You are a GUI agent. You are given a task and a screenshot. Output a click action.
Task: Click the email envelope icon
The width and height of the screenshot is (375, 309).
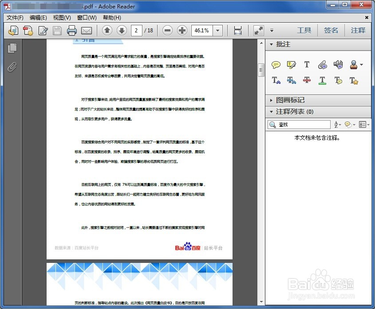click(87, 31)
